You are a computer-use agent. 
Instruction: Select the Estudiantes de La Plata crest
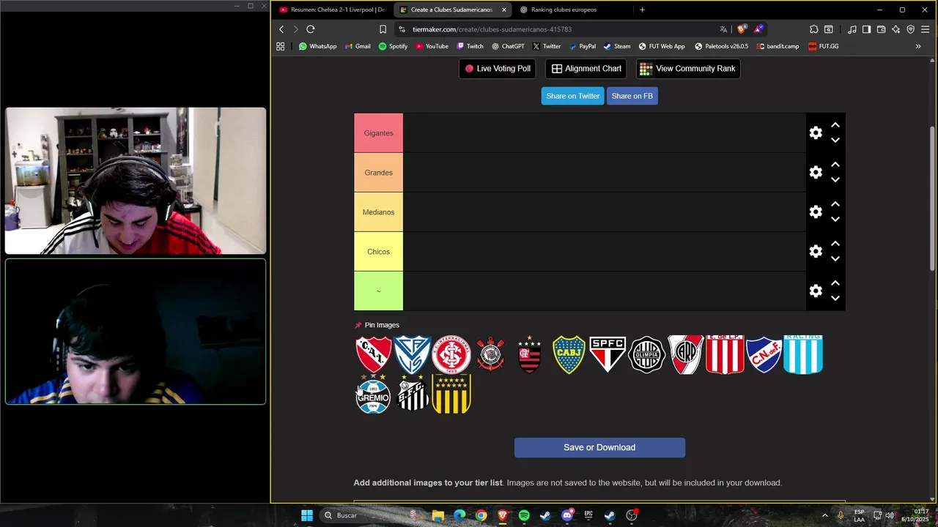725,354
